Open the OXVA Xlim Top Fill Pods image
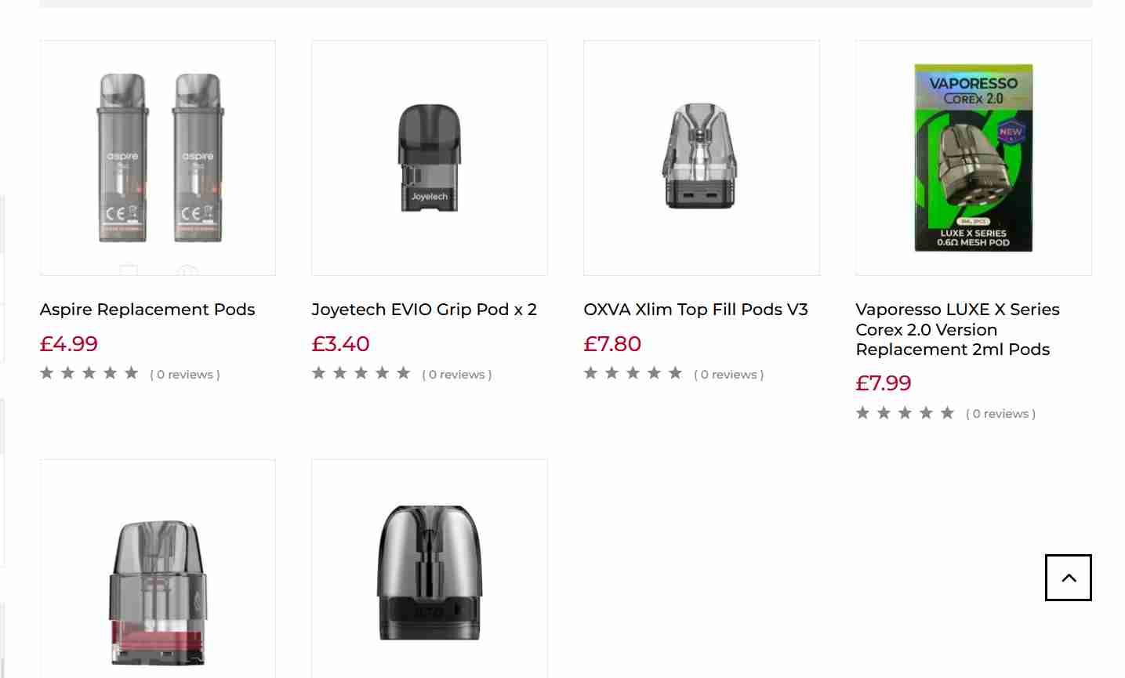Viewport: 1125px width, 678px height. click(x=701, y=158)
